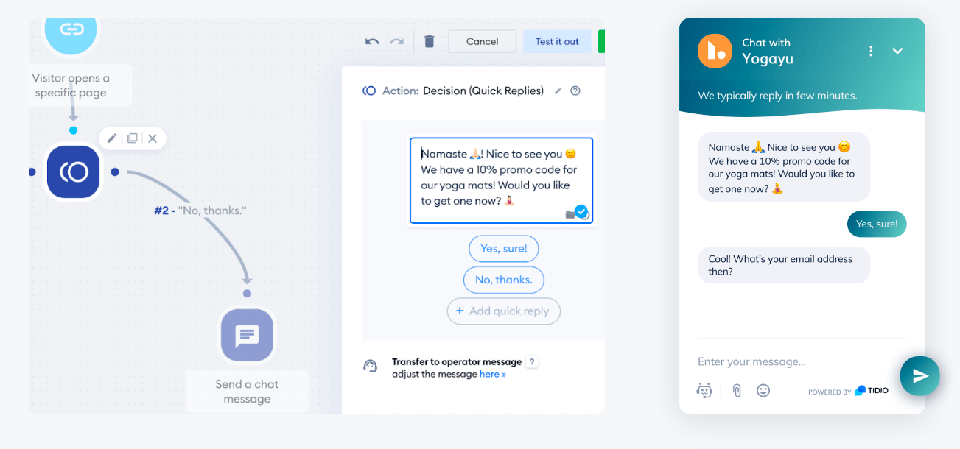The height and width of the screenshot is (449, 960).
Task: Open the help question mark beside Action title
Action: coord(575,91)
